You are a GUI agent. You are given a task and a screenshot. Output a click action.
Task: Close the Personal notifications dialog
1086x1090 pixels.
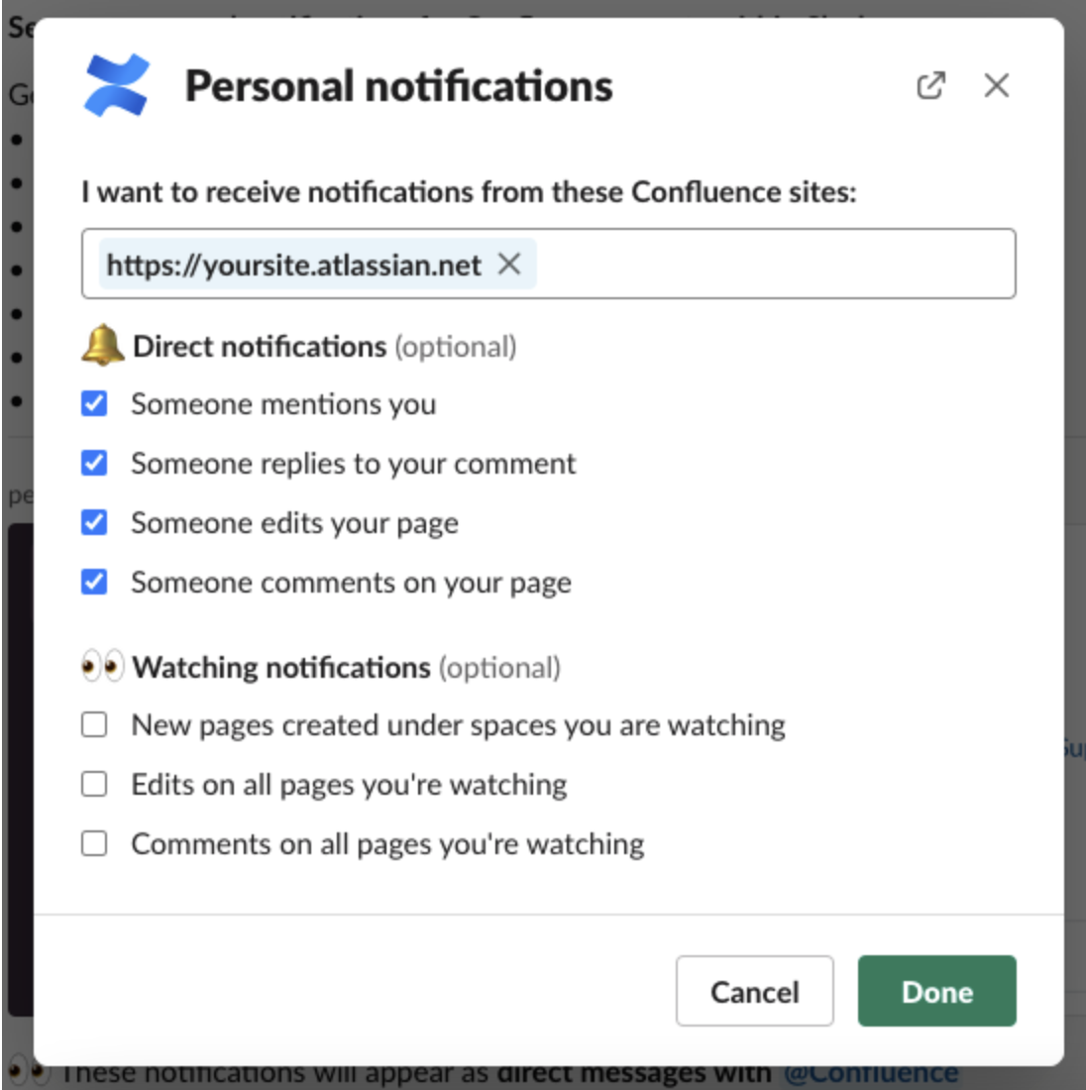coord(996,86)
